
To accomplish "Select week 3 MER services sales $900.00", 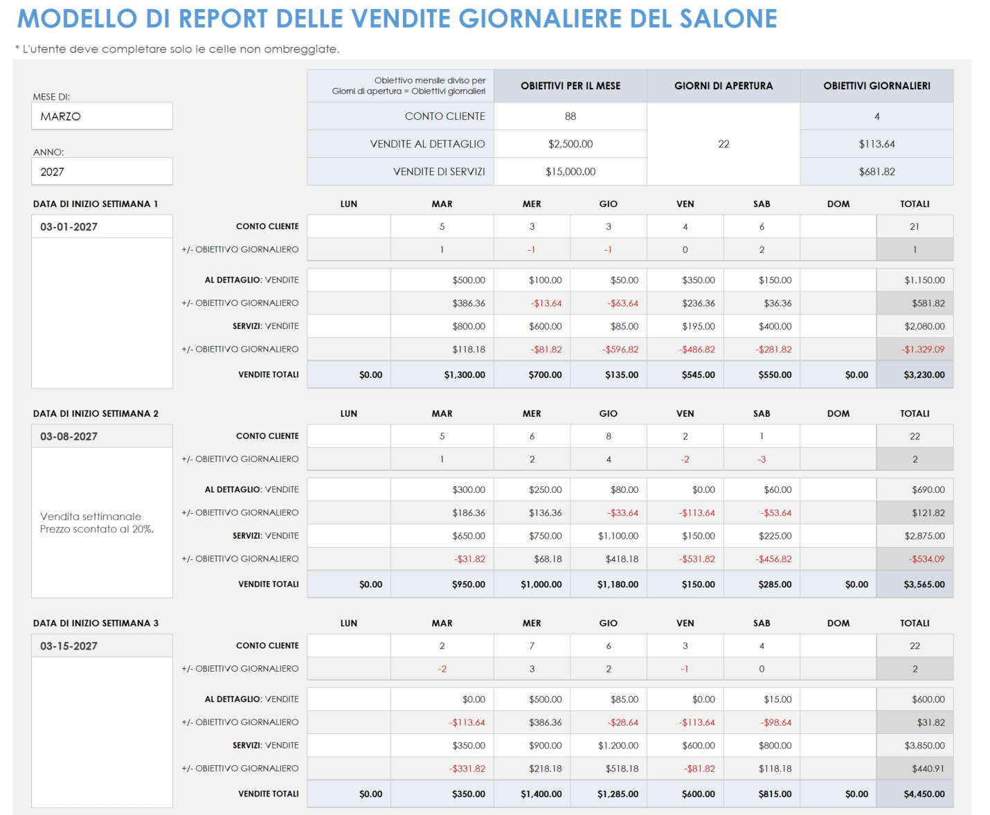I will [x=532, y=746].
